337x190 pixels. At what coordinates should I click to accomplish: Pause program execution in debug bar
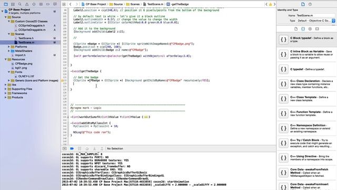click(x=80, y=148)
